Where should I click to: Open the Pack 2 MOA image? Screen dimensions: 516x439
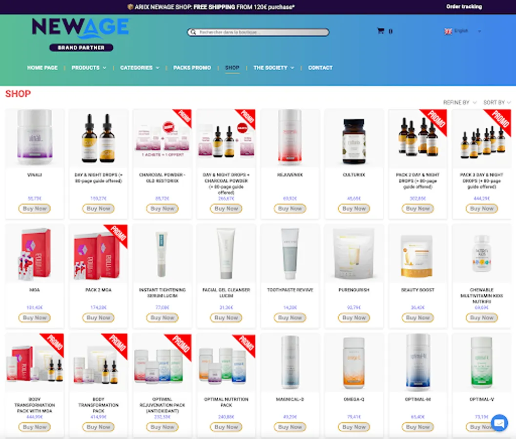98,254
